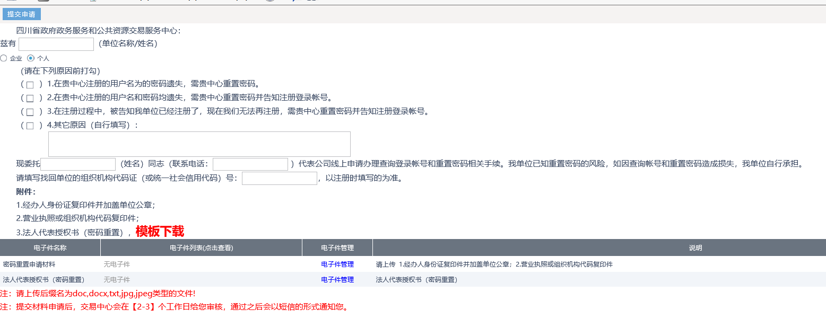
Task: Click the 联系电话 input field
Action: (x=250, y=164)
